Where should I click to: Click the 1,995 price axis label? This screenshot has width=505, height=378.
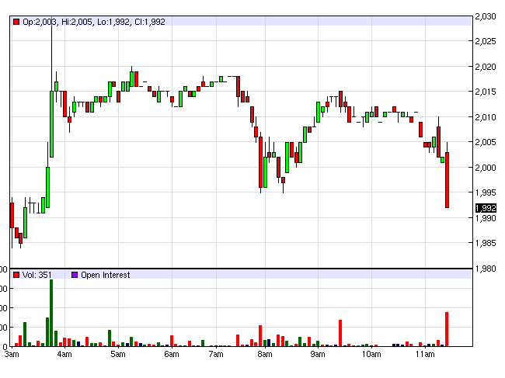(x=486, y=192)
